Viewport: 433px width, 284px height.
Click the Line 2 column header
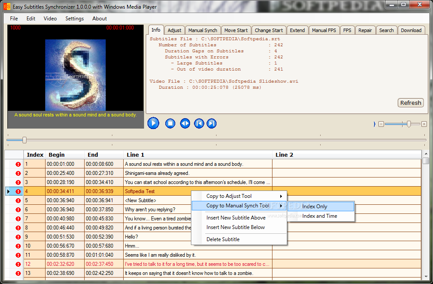347,155
